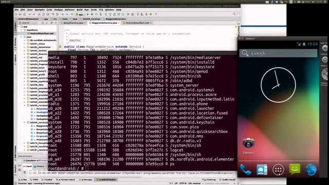Click the Paste icon in toolbar
Viewport: 329px width, 185px height.
48,14
